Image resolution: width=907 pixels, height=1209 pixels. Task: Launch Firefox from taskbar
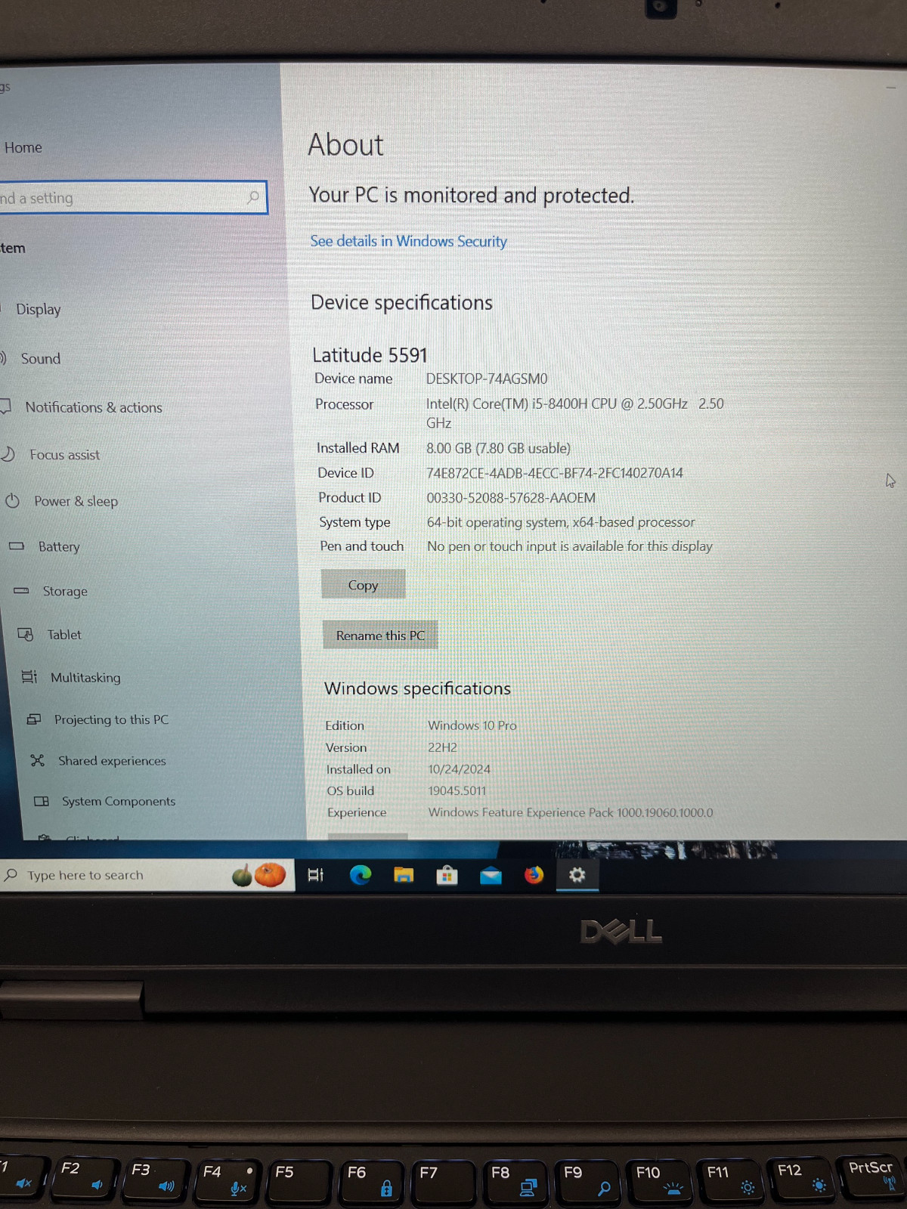point(534,875)
